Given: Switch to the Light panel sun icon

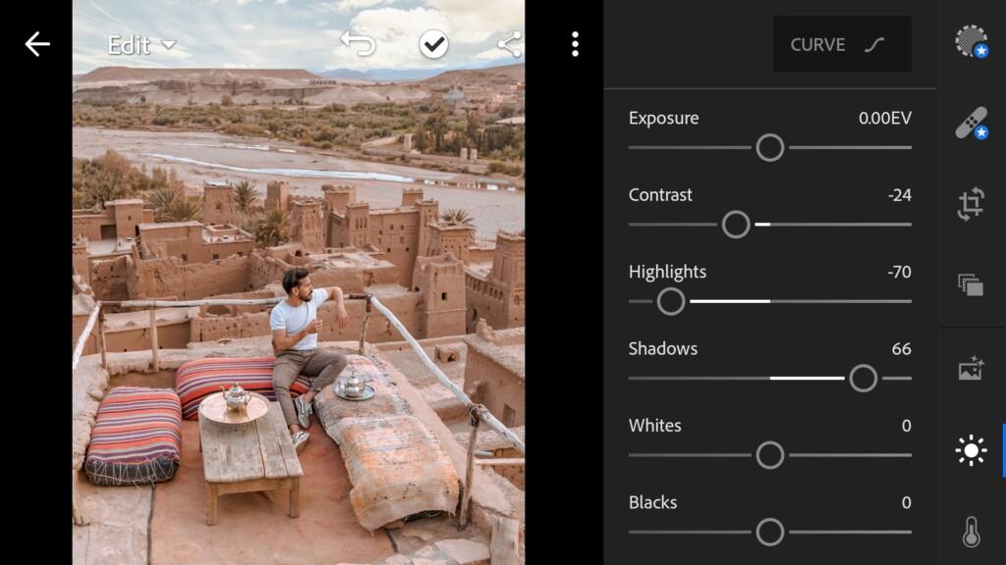Looking at the screenshot, I should tap(972, 450).
